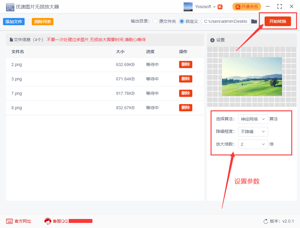This screenshot has width=300, height=228.
Task: Open the 放大倍数 dropdown showing 2
Action: click(x=253, y=144)
